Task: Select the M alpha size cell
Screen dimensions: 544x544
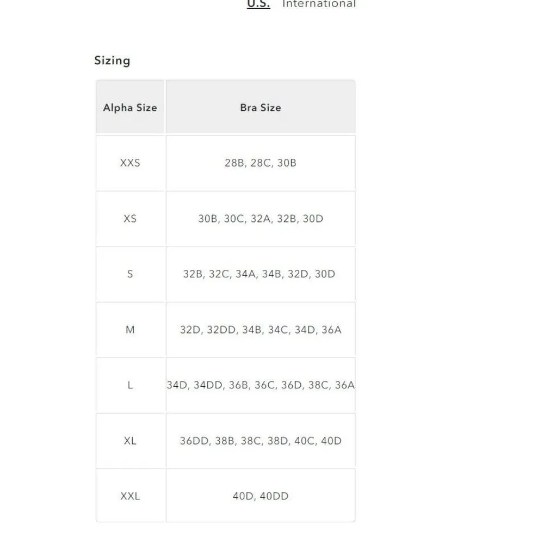Action: tap(130, 330)
